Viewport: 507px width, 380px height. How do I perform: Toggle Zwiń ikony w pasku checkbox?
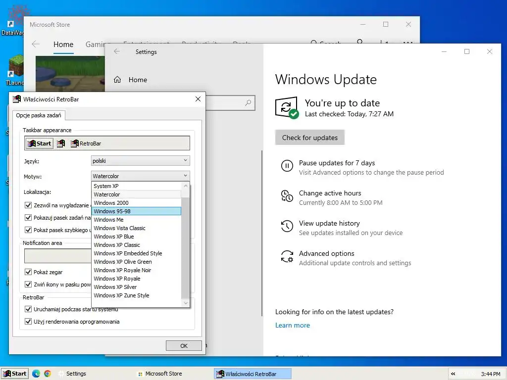(x=28, y=284)
